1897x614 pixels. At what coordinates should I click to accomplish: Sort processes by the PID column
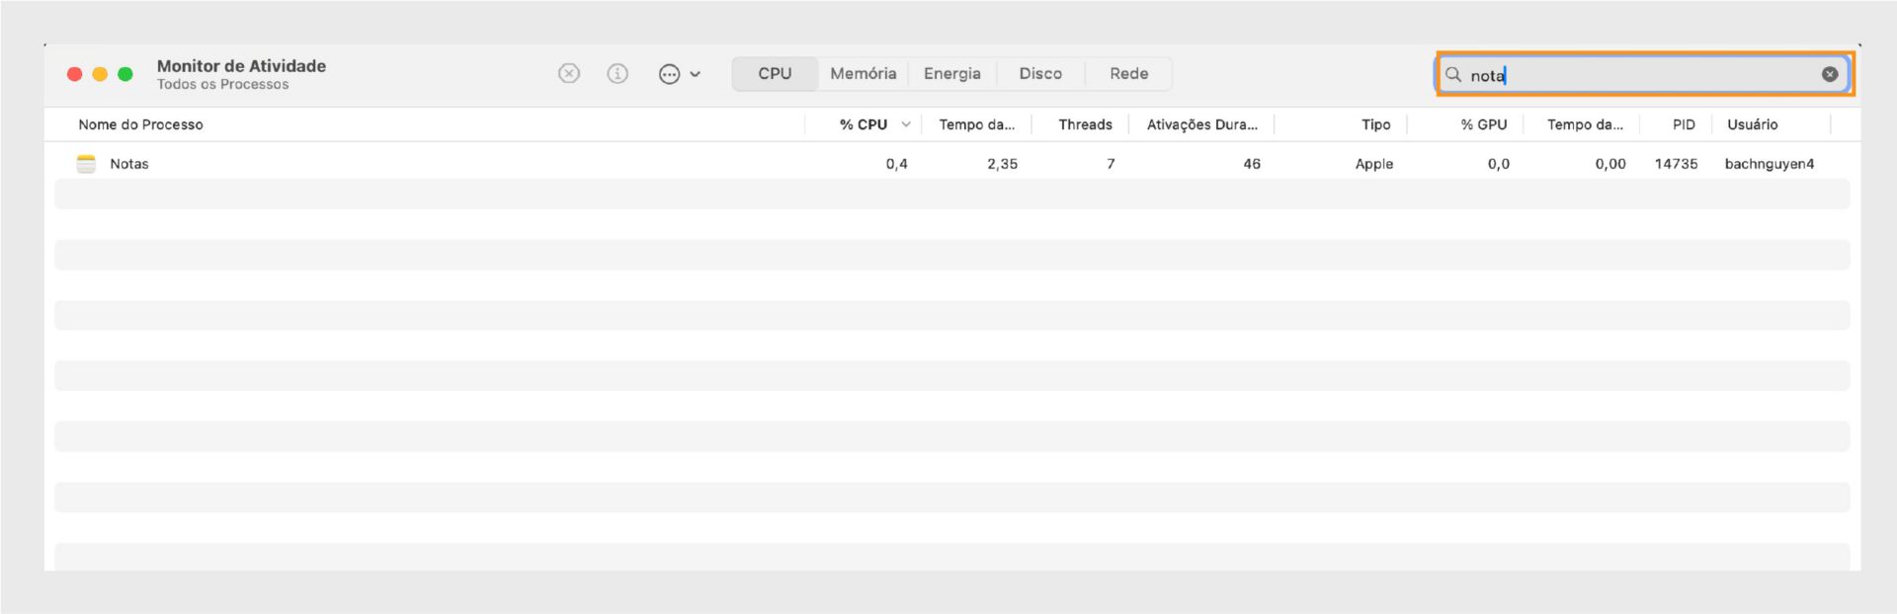(x=1684, y=124)
